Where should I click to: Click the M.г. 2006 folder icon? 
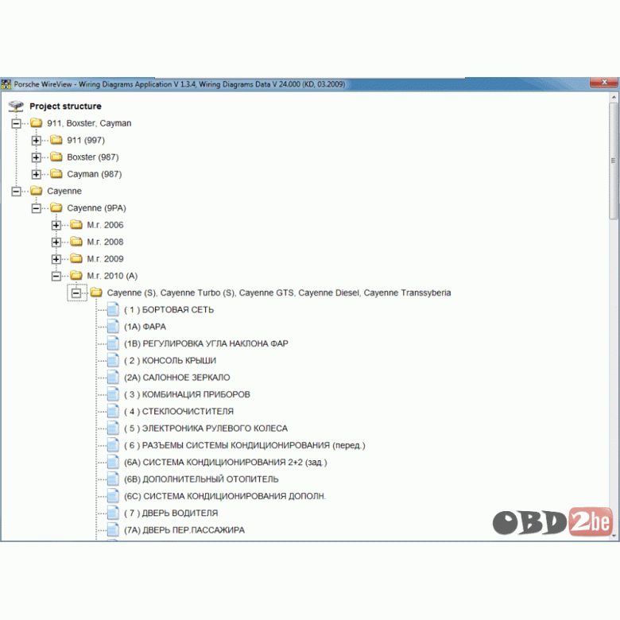click(76, 225)
